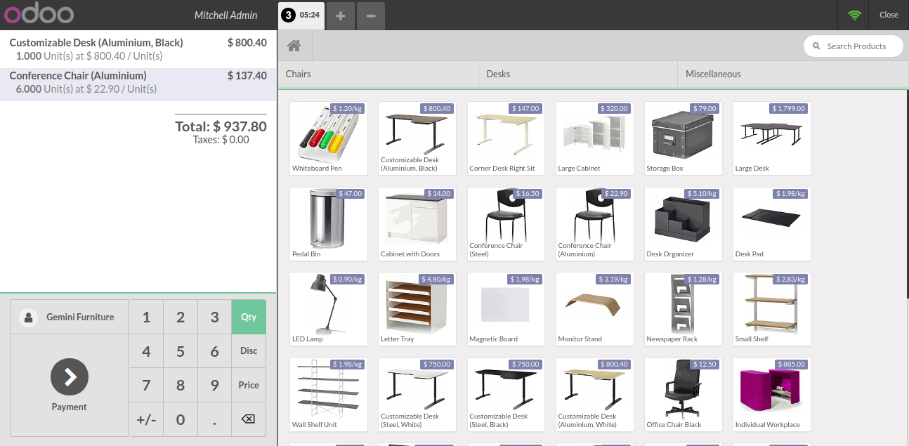Click numpad digit 5
This screenshot has height=446, width=909.
(181, 351)
